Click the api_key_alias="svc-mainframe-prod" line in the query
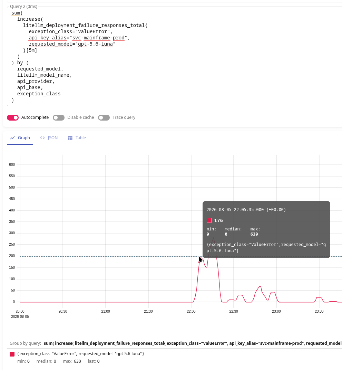Screen dimensions: 342x370 click(79, 38)
